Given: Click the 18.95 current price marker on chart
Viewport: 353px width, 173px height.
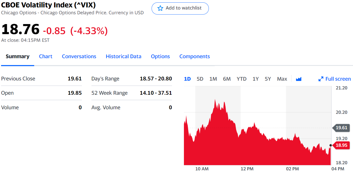Looking at the screenshot, I should pos(341,145).
